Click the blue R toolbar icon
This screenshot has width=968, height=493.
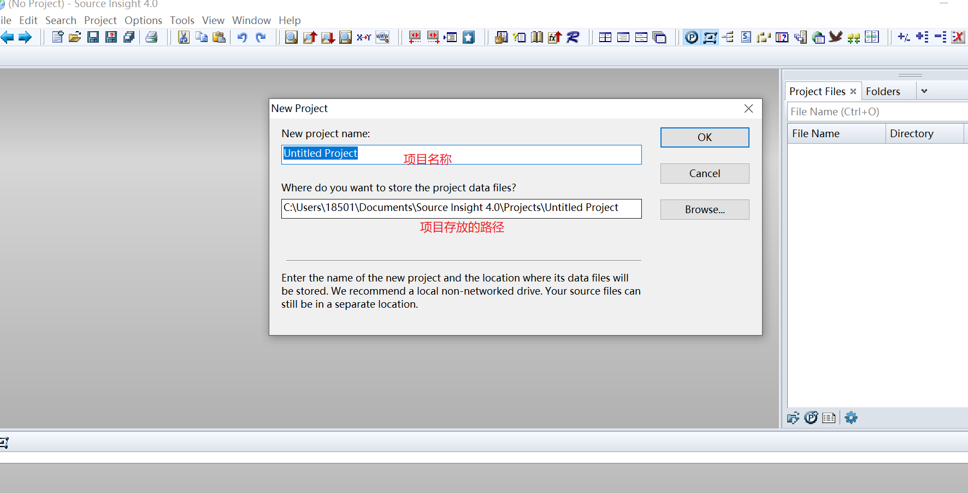(x=572, y=37)
